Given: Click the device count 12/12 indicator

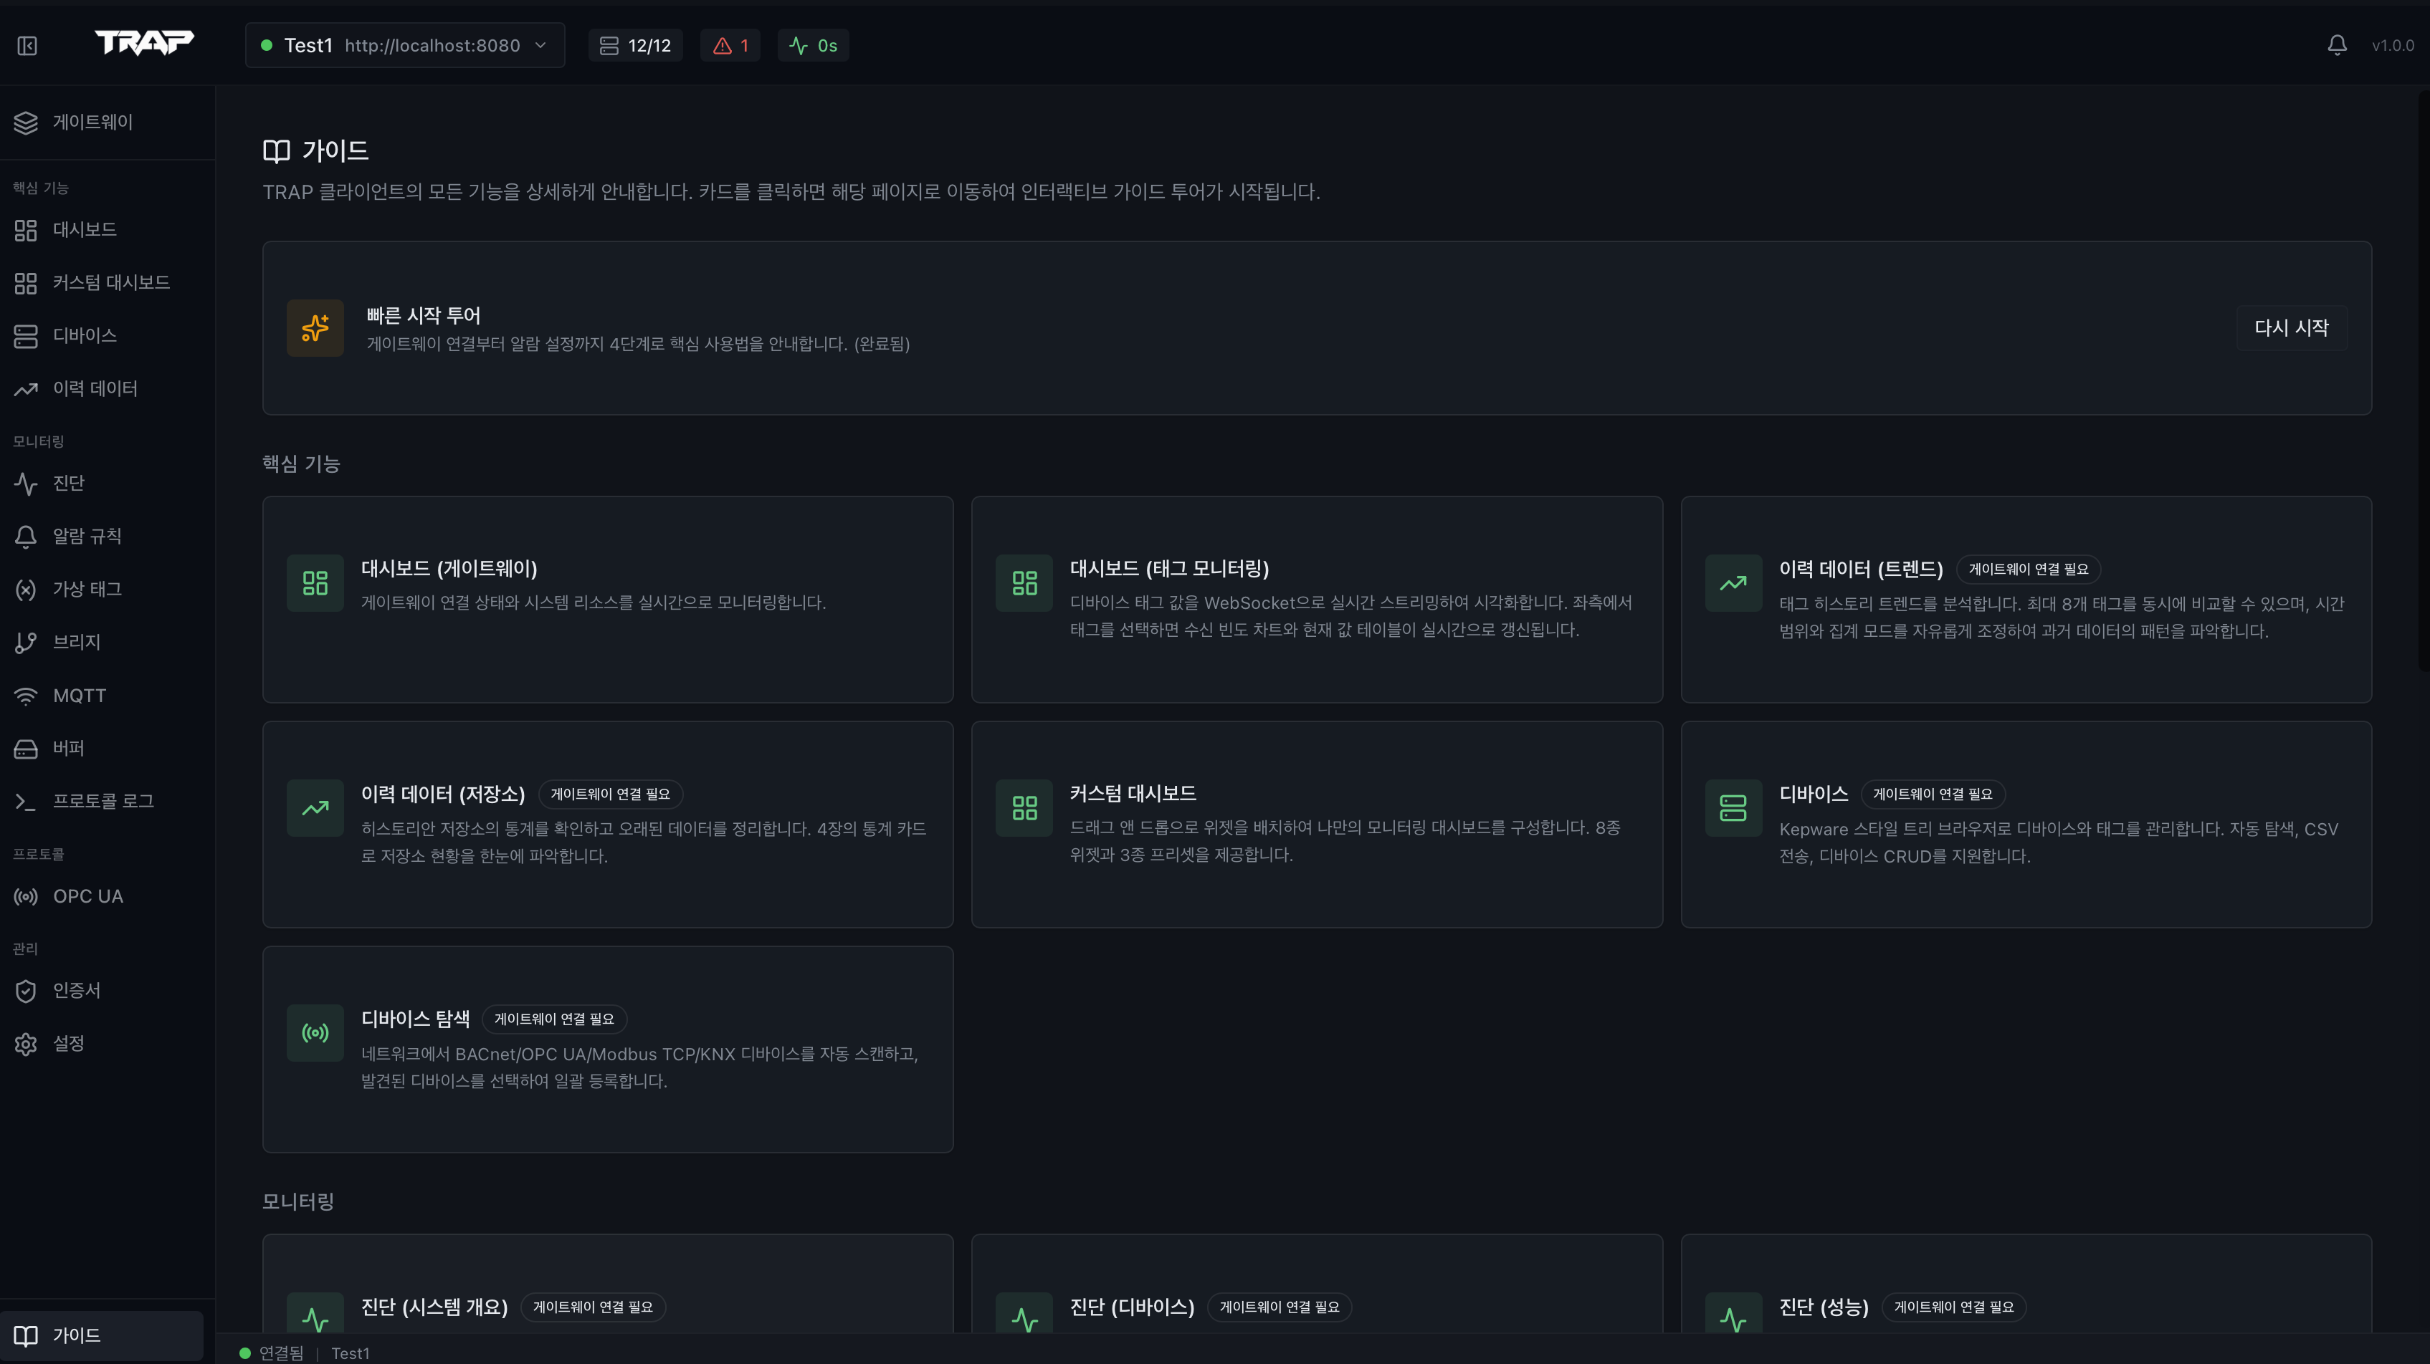Looking at the screenshot, I should (635, 45).
